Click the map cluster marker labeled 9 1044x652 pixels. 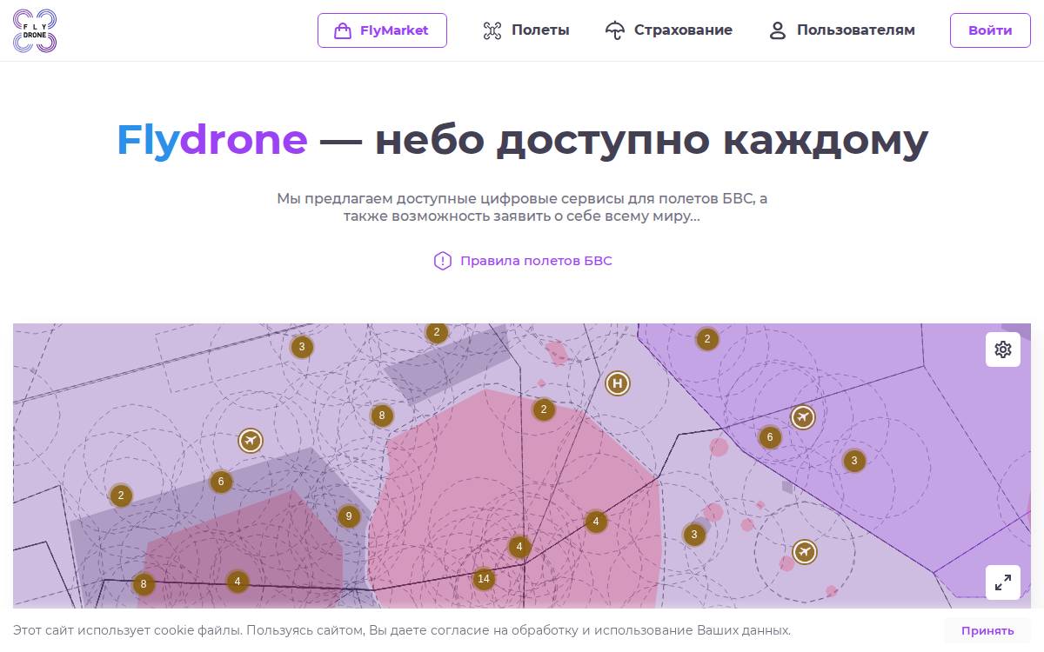349,517
